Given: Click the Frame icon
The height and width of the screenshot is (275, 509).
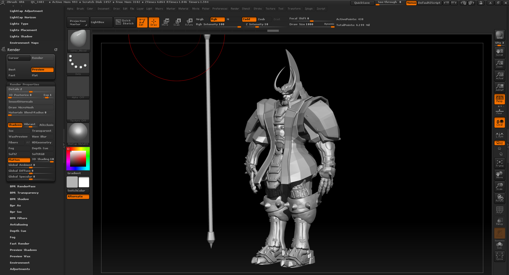Looking at the screenshot, I should point(499,163).
